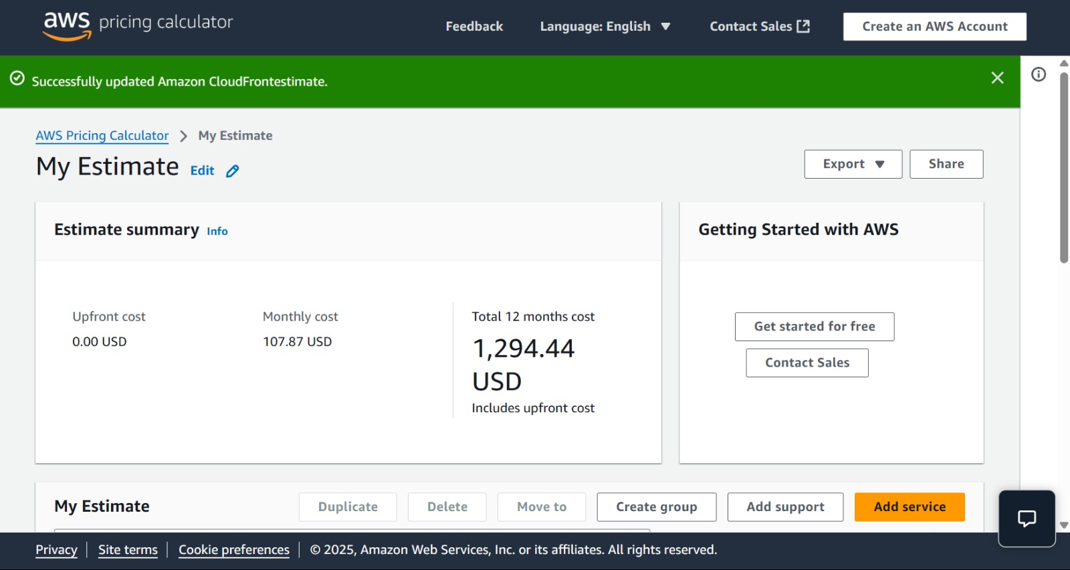Open Contact Sales in the top navigation
The height and width of the screenshot is (570, 1070).
coord(750,27)
